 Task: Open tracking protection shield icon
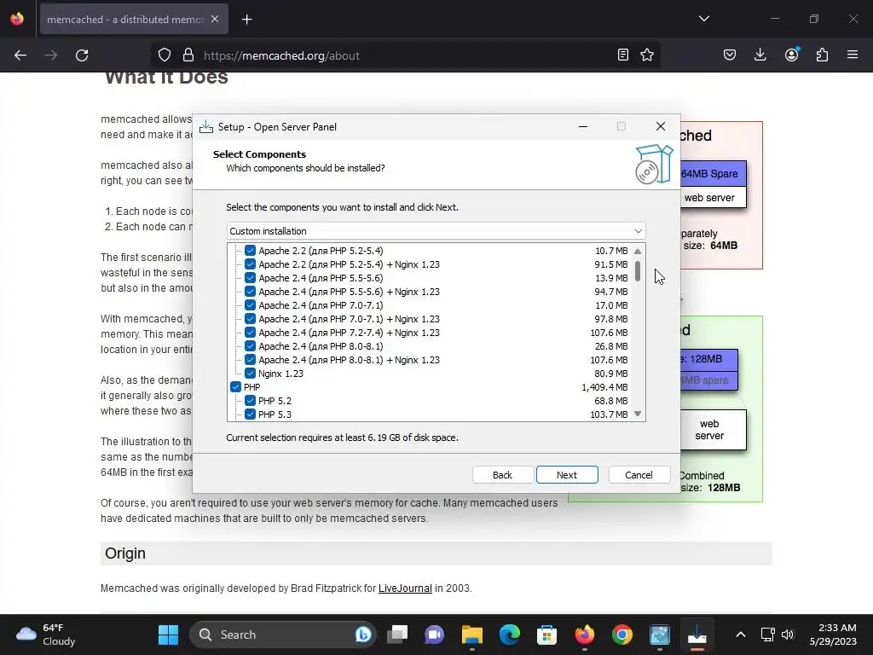pos(165,55)
